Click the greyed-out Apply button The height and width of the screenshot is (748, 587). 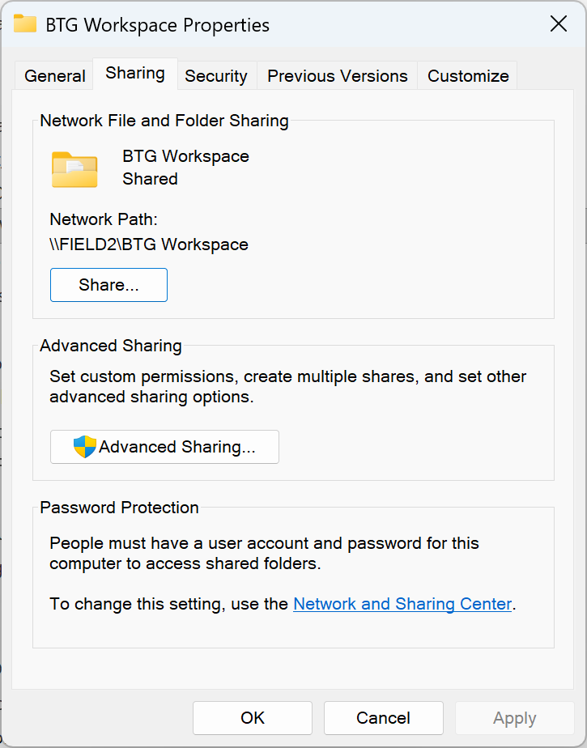tap(515, 718)
